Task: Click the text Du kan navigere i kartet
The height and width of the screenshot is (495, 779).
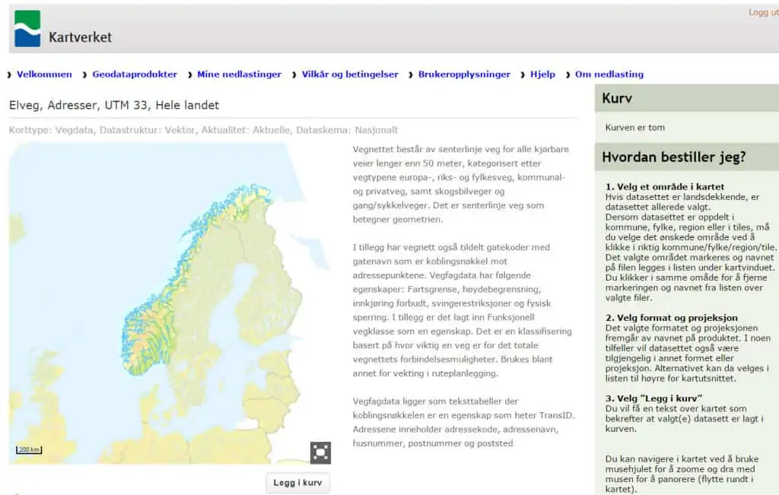Action: point(682,474)
